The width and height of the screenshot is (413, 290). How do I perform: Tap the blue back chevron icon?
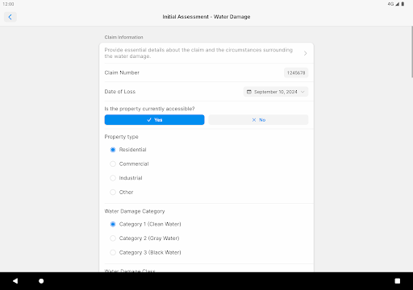pos(10,17)
